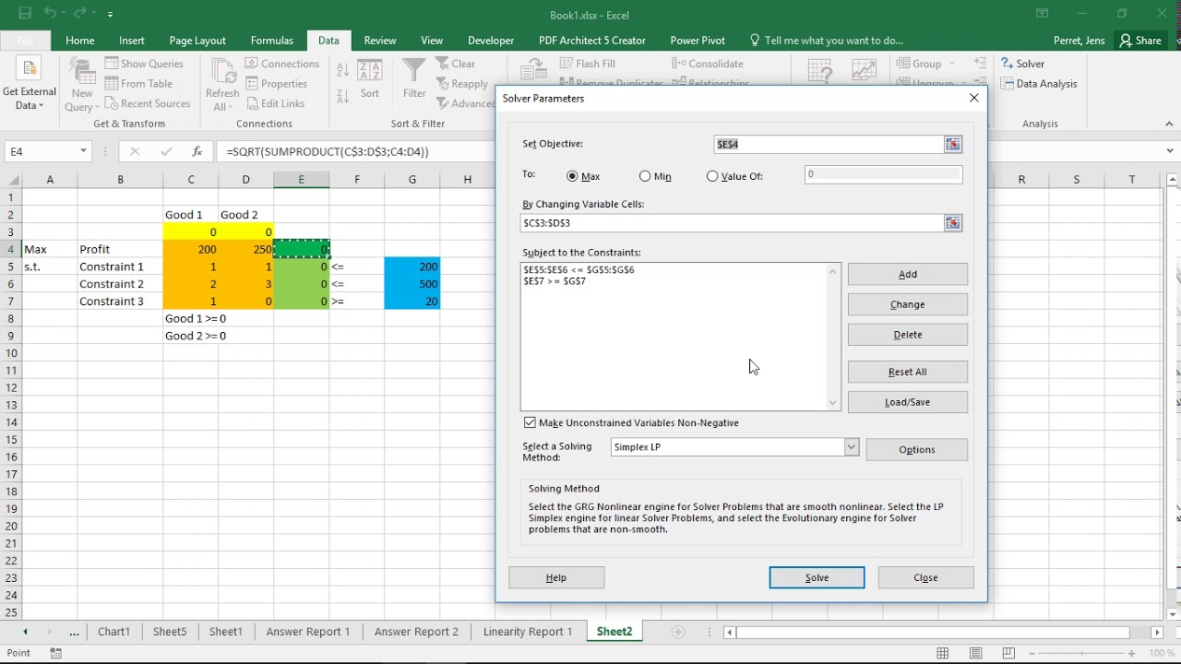Switch to Linearity Report 1 sheet tab
Screen dimensions: 1181x664
click(x=528, y=632)
